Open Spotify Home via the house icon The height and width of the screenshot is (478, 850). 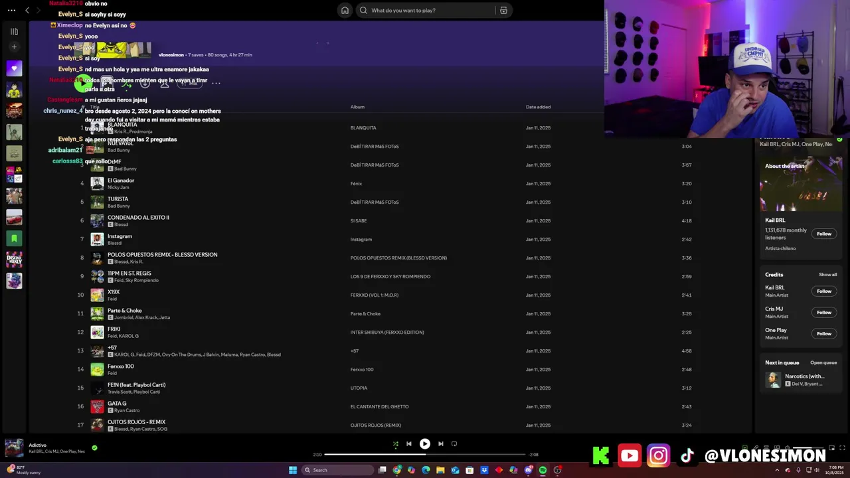coord(345,10)
